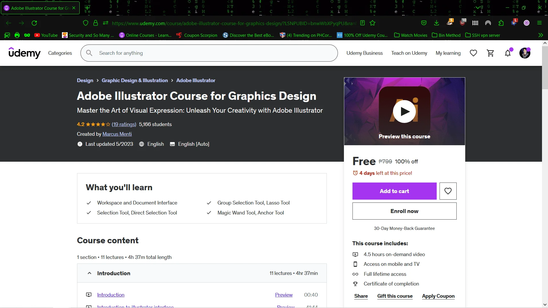The image size is (548, 308).
Task: Open the SSH vpn server bookmark folder
Action: click(483, 35)
